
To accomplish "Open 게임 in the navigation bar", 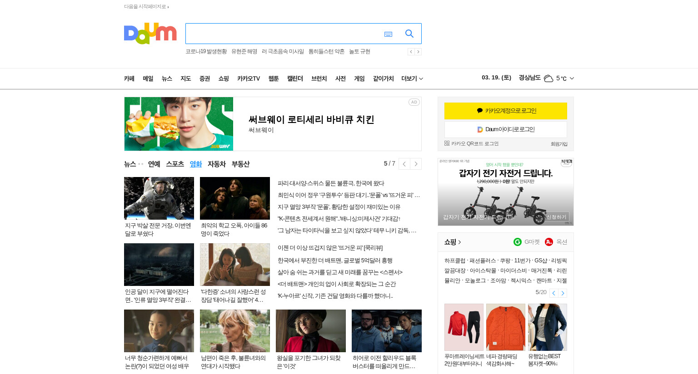I will [x=359, y=79].
